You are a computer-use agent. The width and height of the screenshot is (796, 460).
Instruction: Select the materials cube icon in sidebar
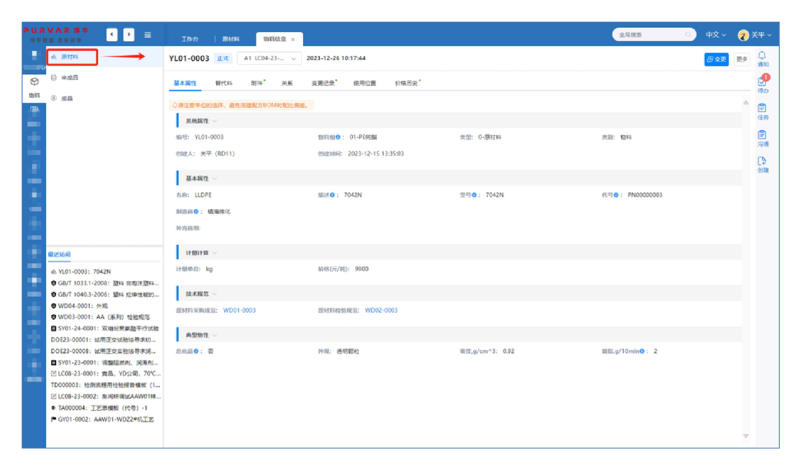tap(34, 82)
